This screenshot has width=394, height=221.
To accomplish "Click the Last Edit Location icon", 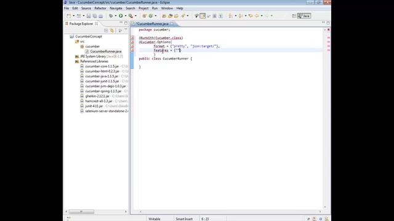I will click(x=251, y=16).
